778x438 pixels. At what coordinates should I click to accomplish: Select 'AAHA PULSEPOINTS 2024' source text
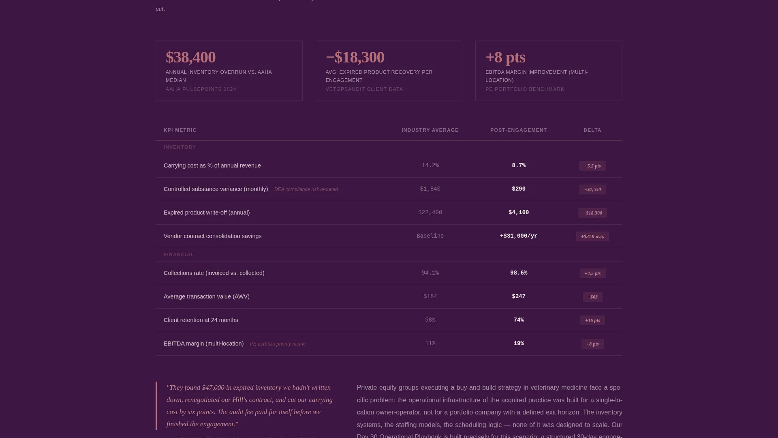pos(201,89)
